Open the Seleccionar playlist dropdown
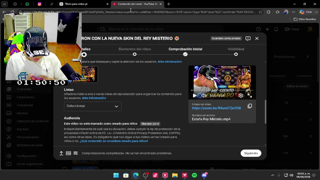Viewport: 320px width, 180px height. point(93,106)
